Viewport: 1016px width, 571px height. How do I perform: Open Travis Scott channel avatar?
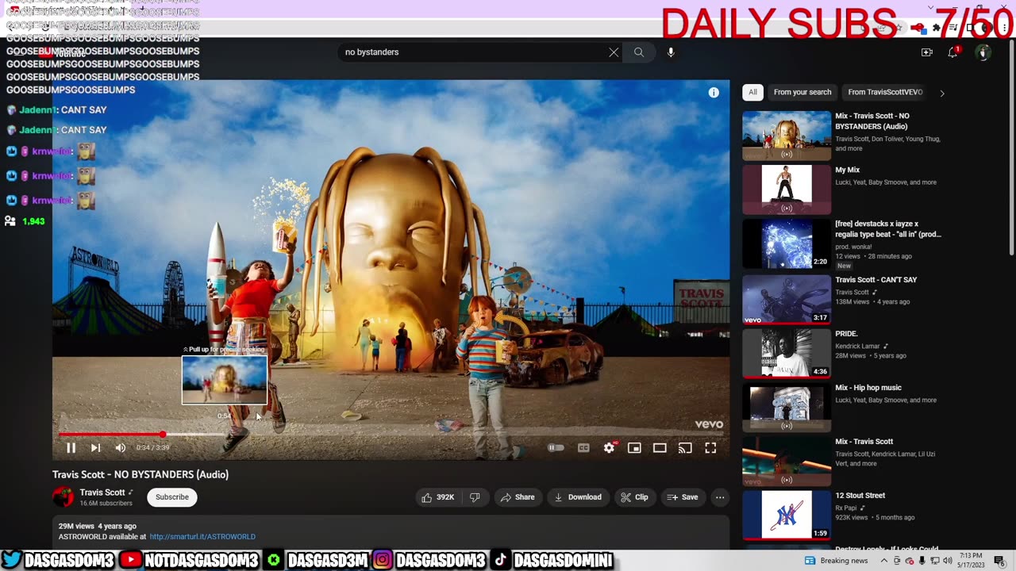click(63, 497)
